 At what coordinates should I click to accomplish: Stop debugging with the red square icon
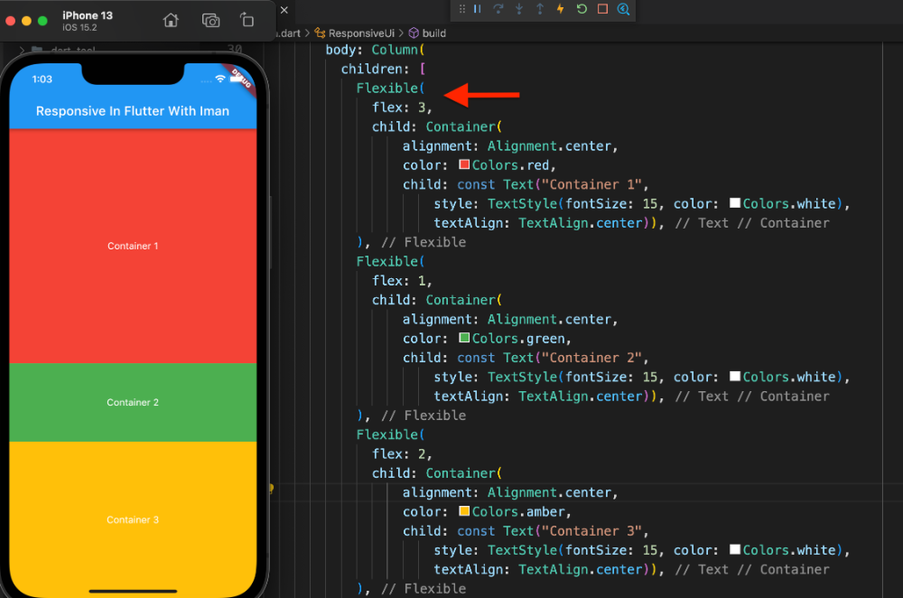tap(602, 9)
